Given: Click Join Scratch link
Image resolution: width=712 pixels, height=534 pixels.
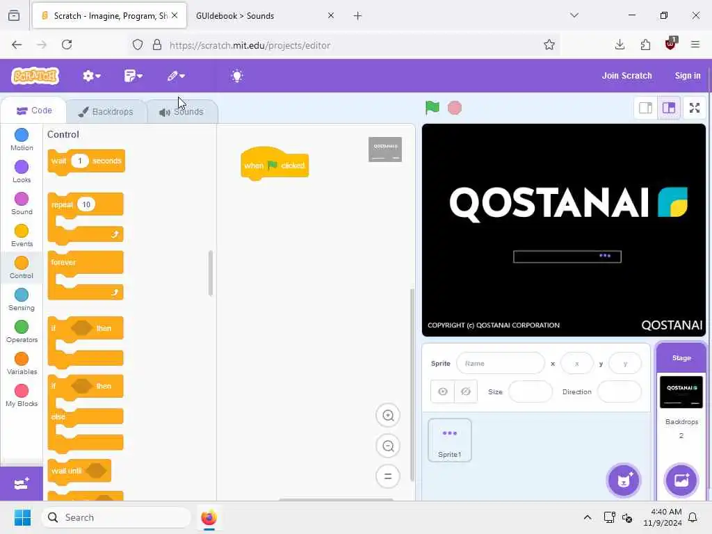Looking at the screenshot, I should click(x=626, y=76).
